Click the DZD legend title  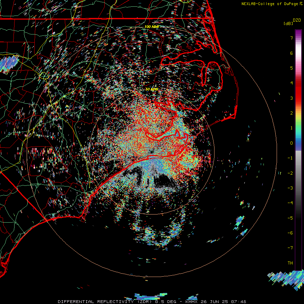point(297,20)
